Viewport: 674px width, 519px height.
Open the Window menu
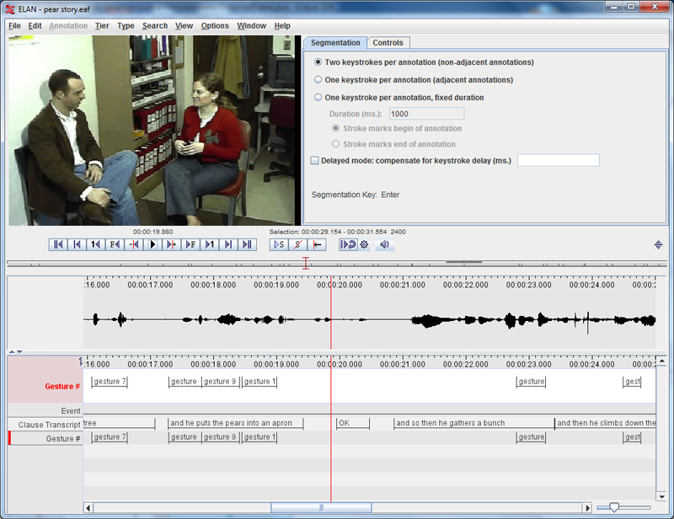[251, 26]
